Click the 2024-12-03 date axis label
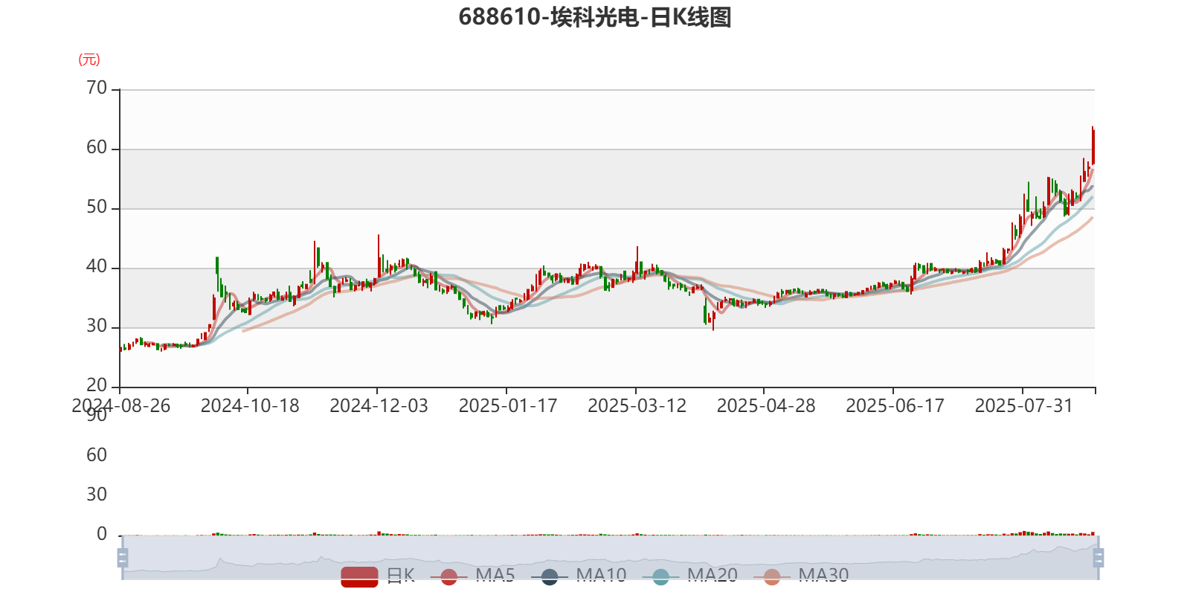Viewport: 1190px width, 595px height. point(379,406)
